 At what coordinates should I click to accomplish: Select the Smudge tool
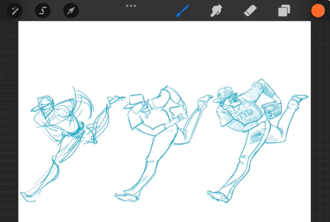pyautogui.click(x=216, y=11)
